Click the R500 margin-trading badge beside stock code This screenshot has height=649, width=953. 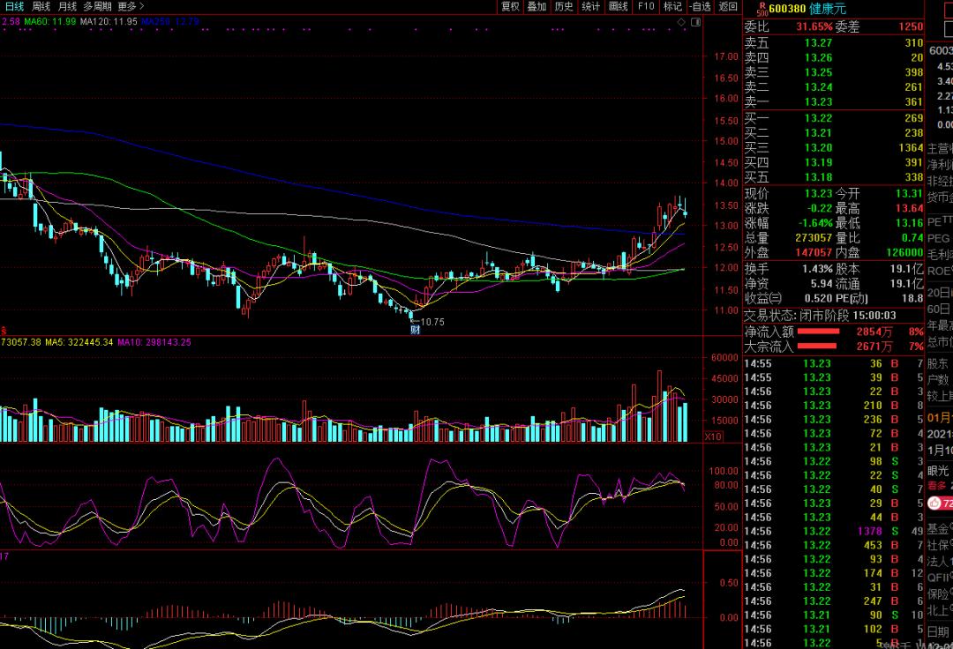coord(762,6)
